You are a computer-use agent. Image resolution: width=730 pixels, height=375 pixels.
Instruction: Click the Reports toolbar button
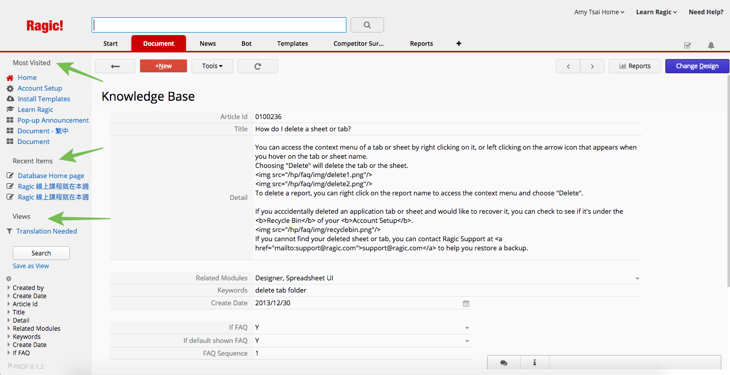635,66
